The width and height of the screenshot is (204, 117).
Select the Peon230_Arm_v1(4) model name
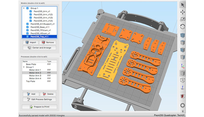[43, 21]
